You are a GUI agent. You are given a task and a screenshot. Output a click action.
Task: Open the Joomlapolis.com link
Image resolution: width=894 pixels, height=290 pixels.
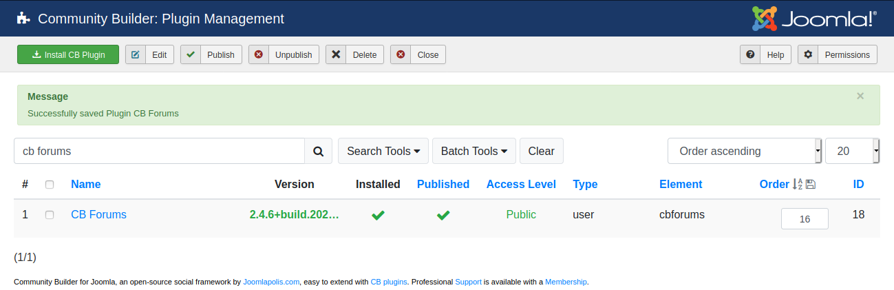point(271,282)
